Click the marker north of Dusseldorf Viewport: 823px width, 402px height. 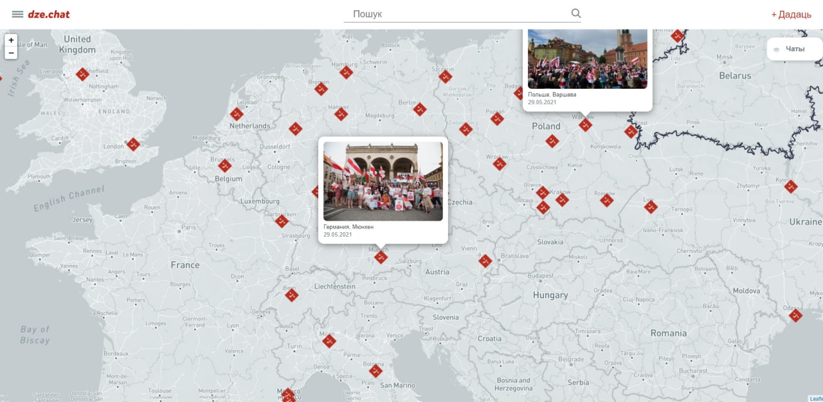[295, 129]
